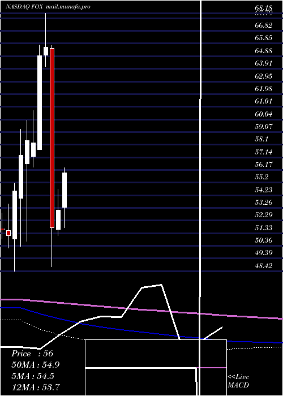
Task: Click the Price : 56 readout
Action: coord(32,354)
